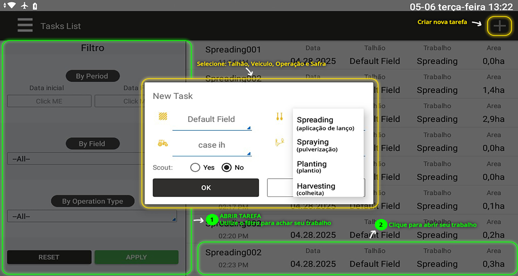
Task: Select No for Scout option
Action: [x=227, y=167]
